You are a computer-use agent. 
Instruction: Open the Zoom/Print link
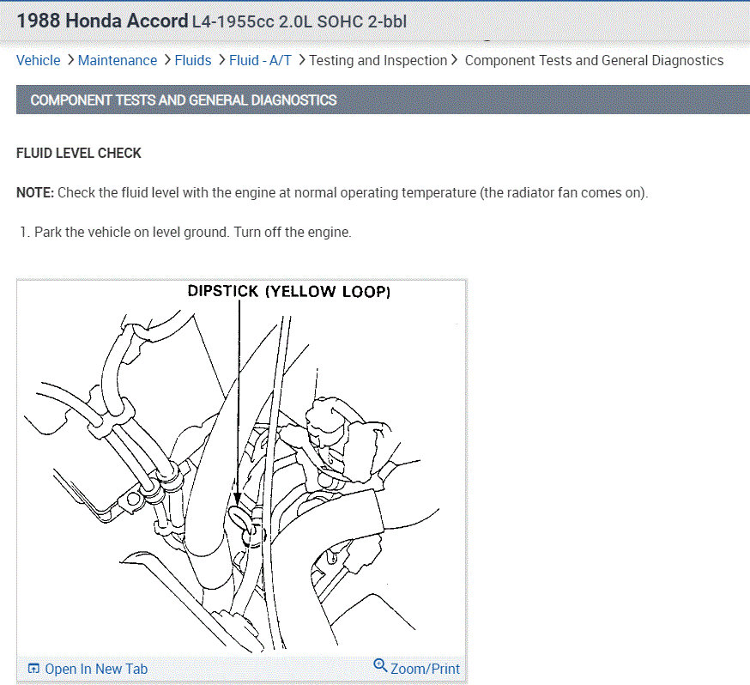coord(425,669)
